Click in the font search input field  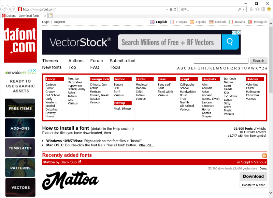tap(221, 61)
